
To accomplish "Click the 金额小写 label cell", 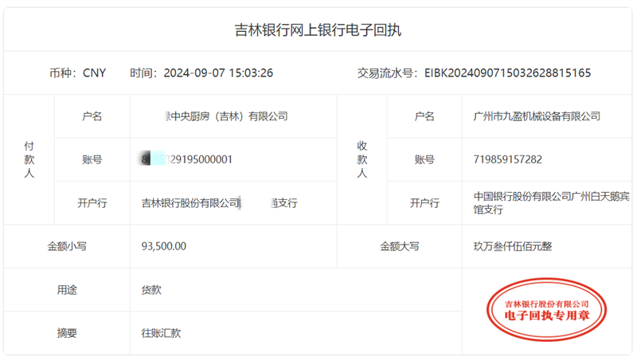I will point(67,246).
